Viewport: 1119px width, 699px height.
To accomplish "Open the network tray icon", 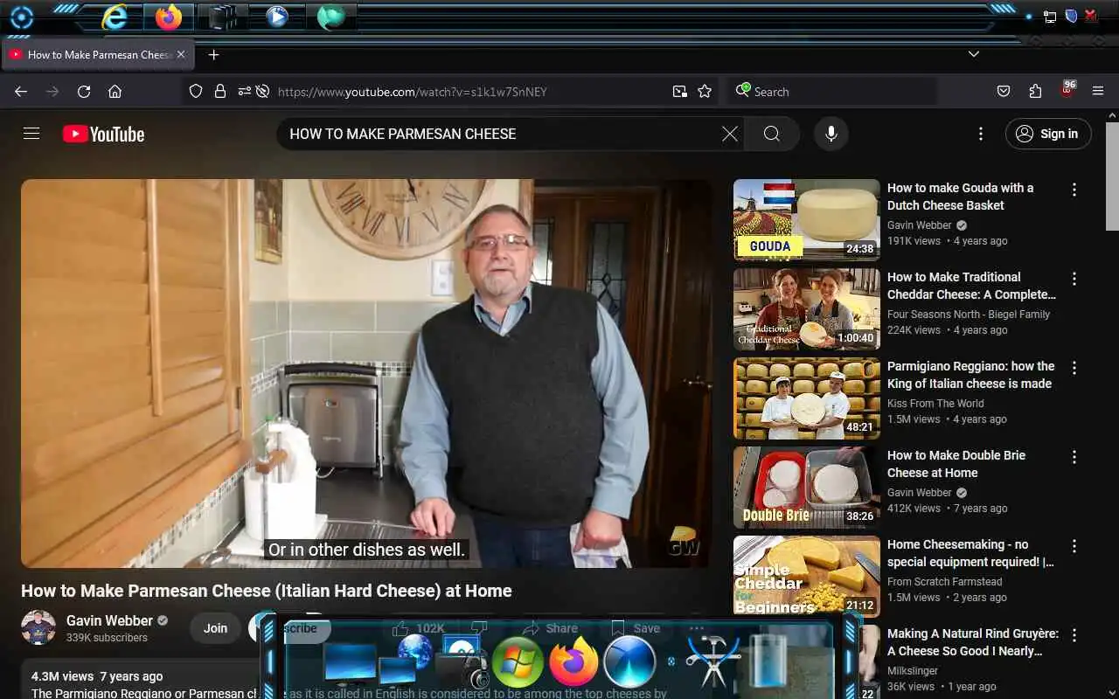I will tap(1049, 17).
